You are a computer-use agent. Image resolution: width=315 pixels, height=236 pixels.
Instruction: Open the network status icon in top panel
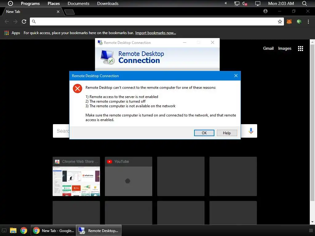pyautogui.click(x=237, y=3)
